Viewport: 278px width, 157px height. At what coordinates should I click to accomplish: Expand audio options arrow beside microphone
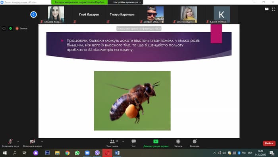(18, 141)
